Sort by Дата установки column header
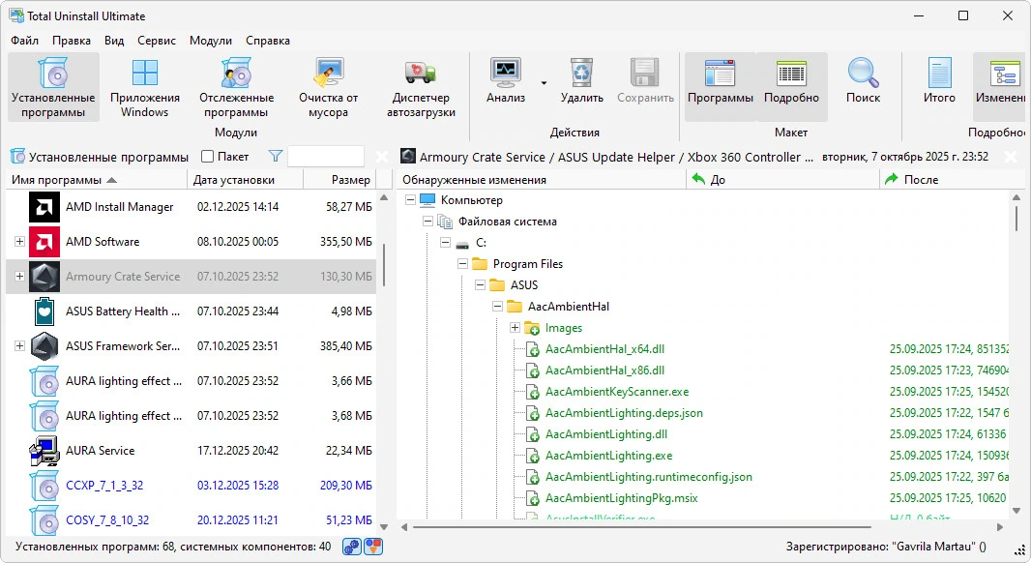Viewport: 1031px width, 563px height. pyautogui.click(x=246, y=180)
